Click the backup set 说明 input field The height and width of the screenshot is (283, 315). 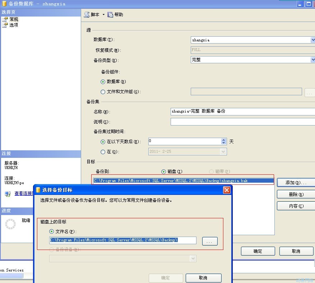click(x=242, y=122)
